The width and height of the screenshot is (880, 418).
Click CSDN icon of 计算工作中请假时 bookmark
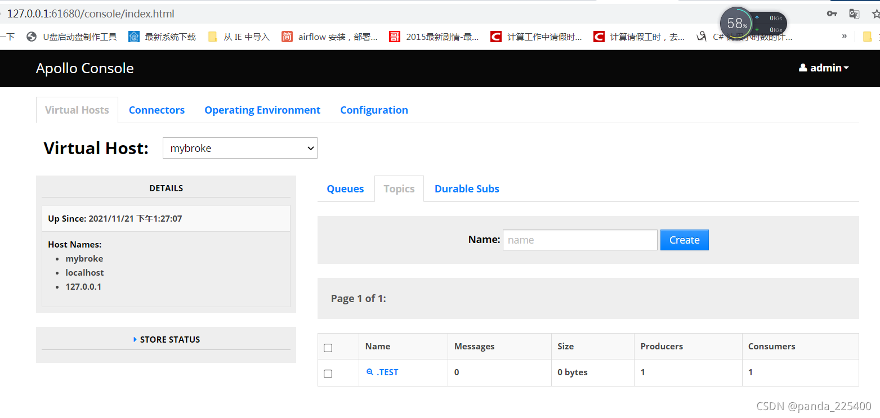[x=495, y=37]
